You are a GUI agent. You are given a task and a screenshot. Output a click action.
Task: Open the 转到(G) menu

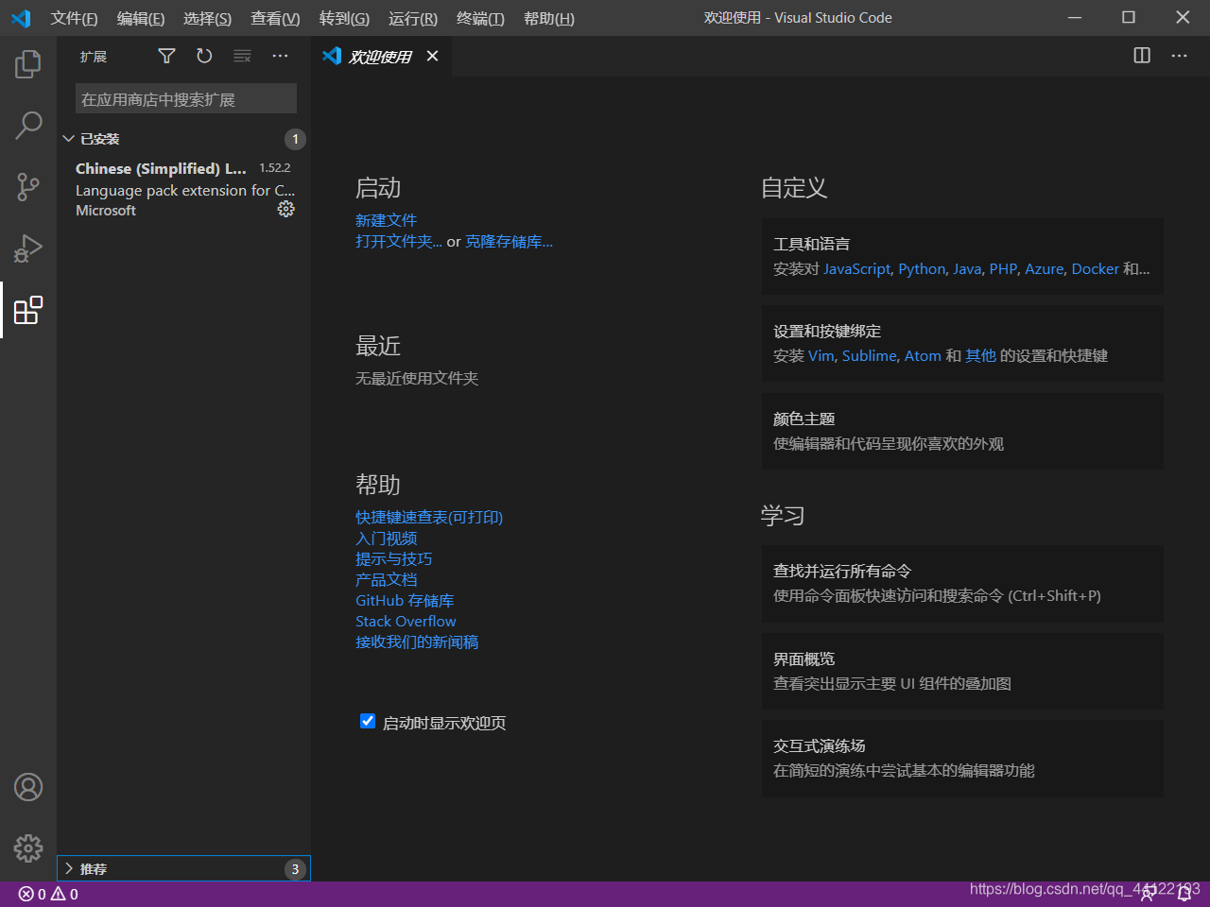click(344, 18)
